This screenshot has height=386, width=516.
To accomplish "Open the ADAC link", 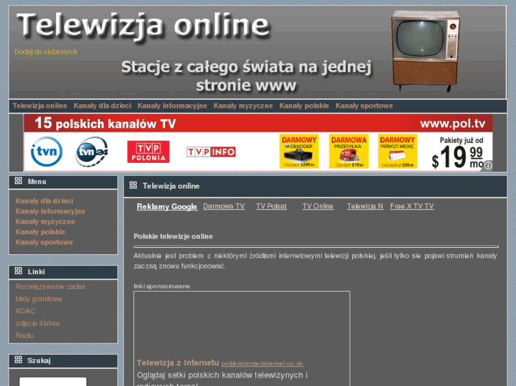I will point(25,311).
